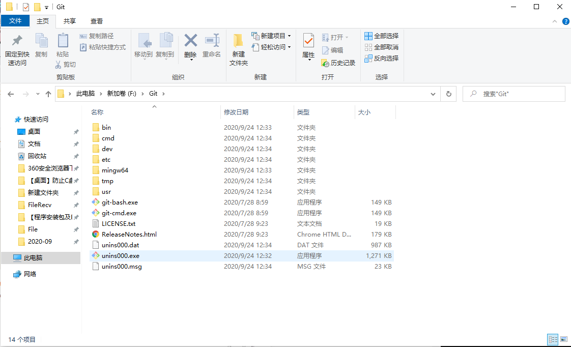Switch to the 共享 Share tab
Viewport: 571px width, 347px height.
click(70, 21)
